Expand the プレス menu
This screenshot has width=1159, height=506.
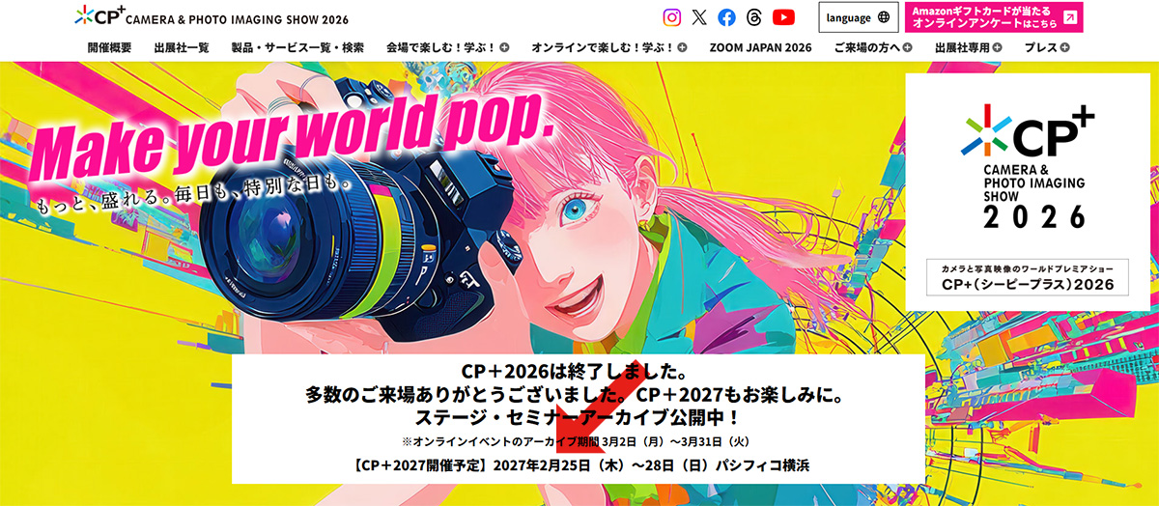pyautogui.click(x=1064, y=47)
